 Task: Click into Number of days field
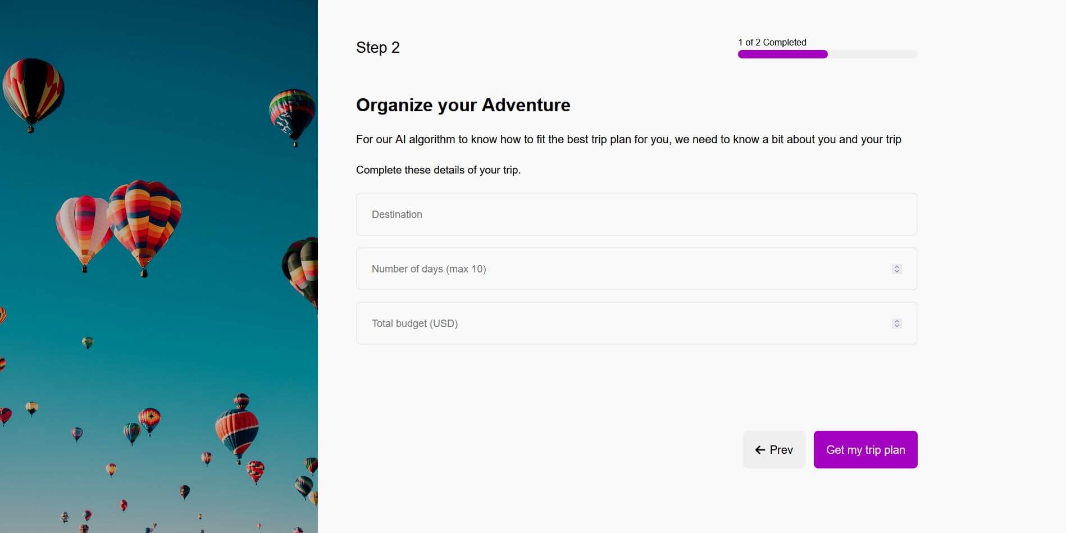coord(618,269)
